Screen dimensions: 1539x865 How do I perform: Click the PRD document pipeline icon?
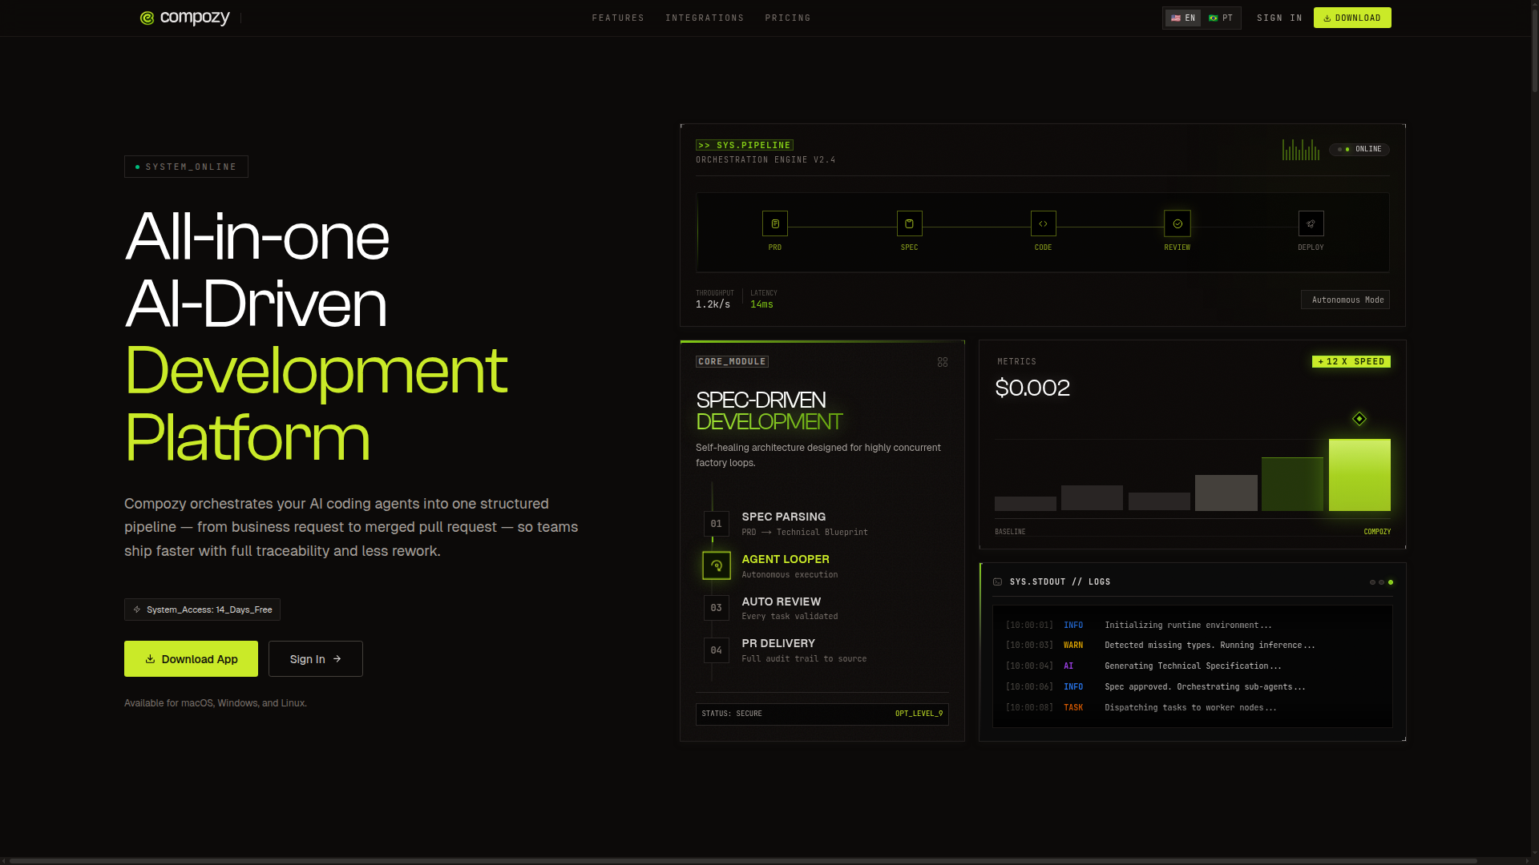[774, 223]
